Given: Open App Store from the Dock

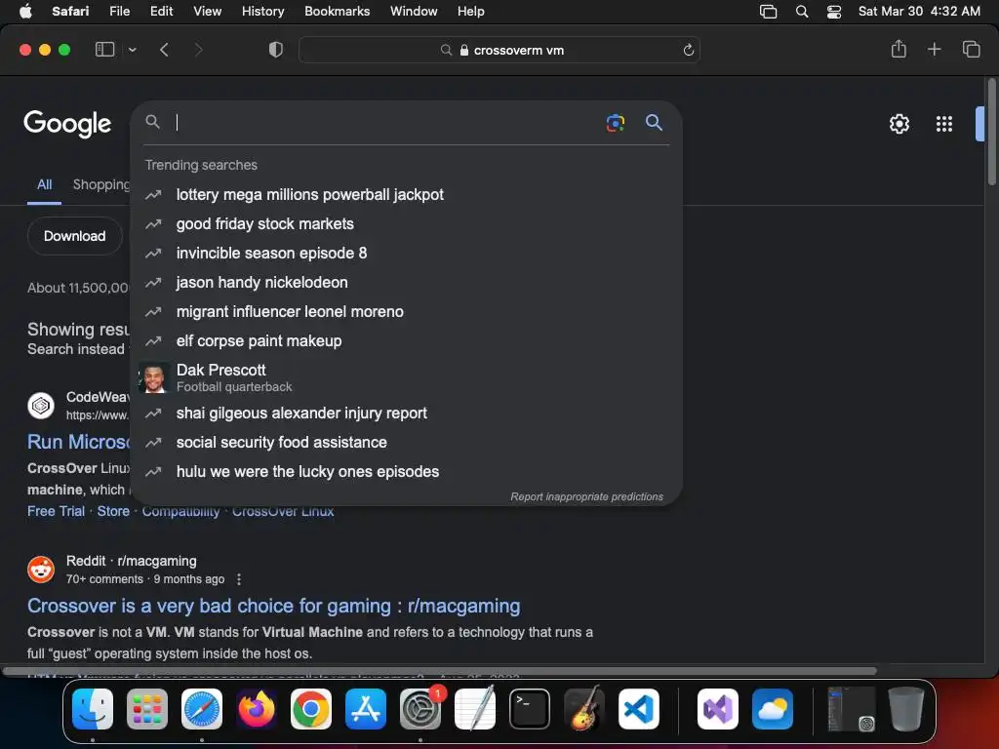Looking at the screenshot, I should click(366, 709).
